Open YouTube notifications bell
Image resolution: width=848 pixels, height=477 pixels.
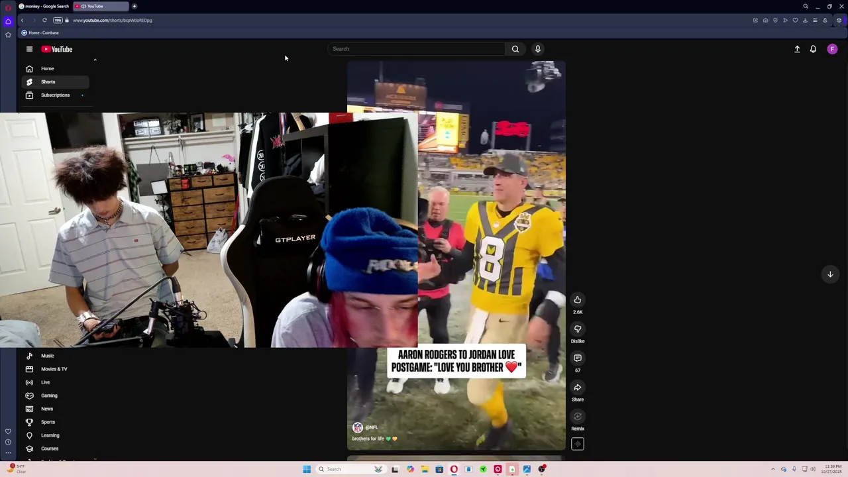click(x=813, y=49)
